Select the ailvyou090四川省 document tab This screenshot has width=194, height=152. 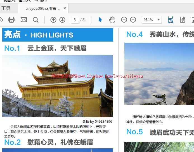click(43, 8)
